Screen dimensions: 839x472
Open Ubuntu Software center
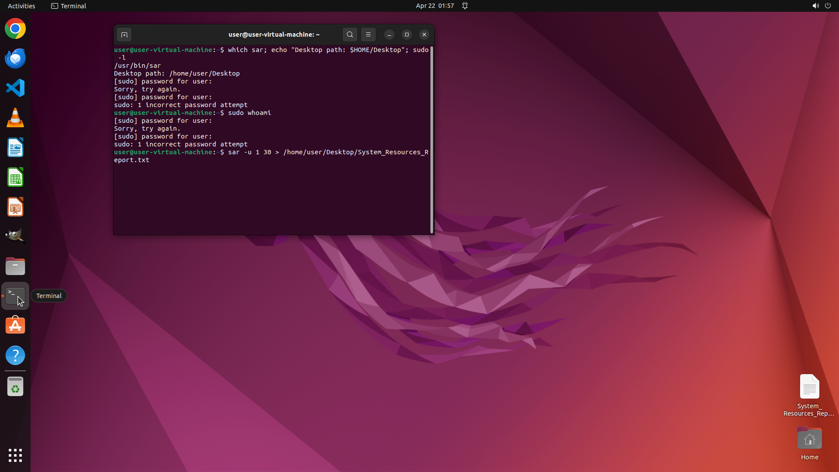[15, 326]
